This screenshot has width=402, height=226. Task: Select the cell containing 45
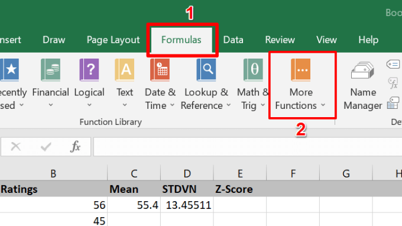(53, 220)
